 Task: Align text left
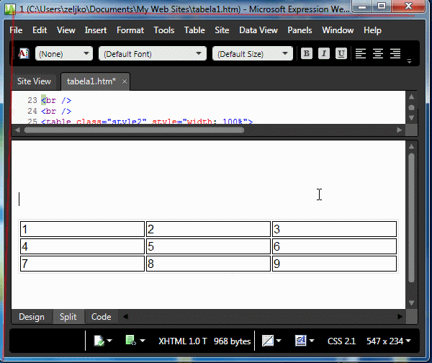[x=361, y=54]
